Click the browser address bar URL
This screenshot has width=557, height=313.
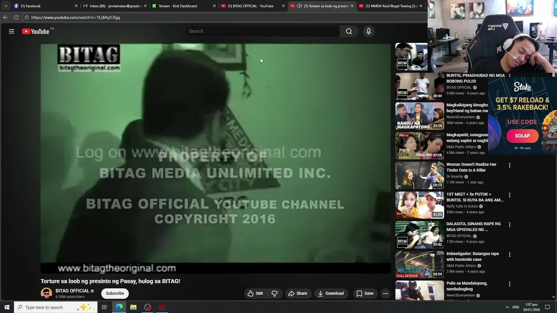(x=76, y=17)
